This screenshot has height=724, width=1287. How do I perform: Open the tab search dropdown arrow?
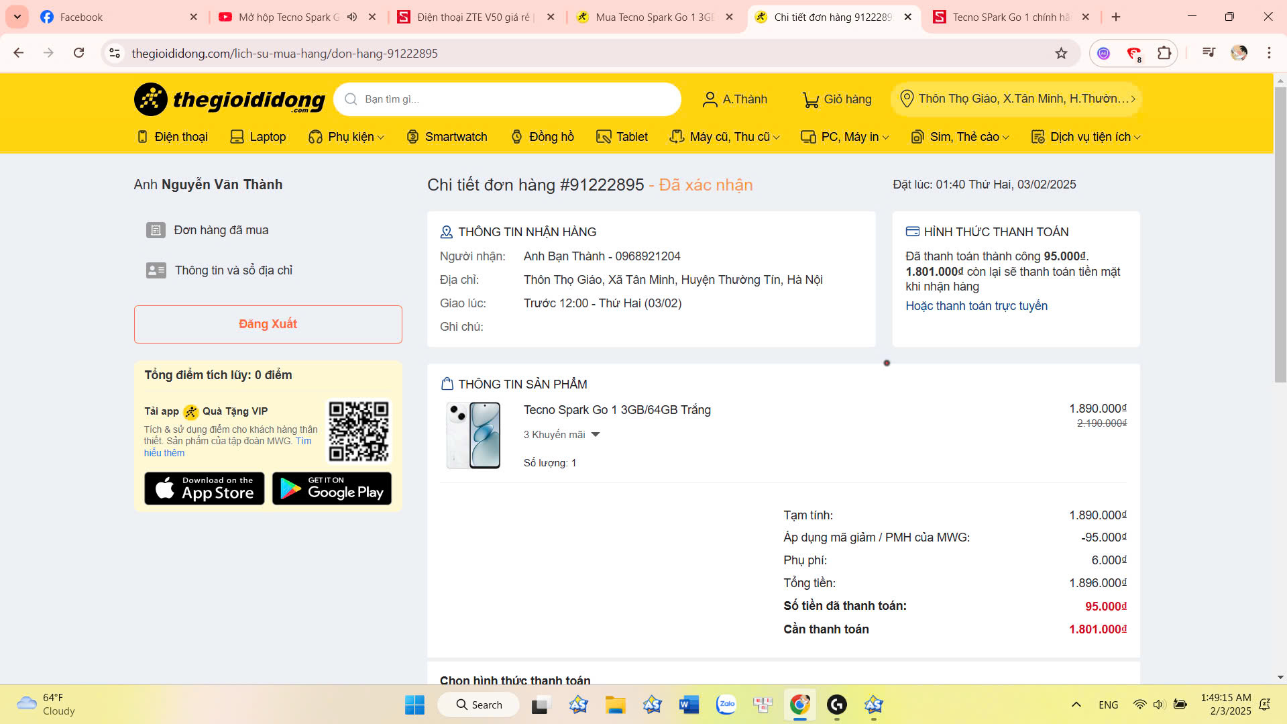tap(17, 17)
